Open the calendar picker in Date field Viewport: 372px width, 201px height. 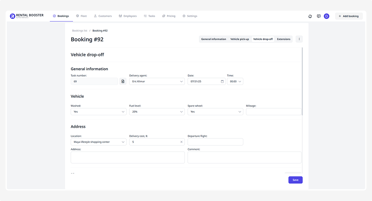(x=222, y=81)
